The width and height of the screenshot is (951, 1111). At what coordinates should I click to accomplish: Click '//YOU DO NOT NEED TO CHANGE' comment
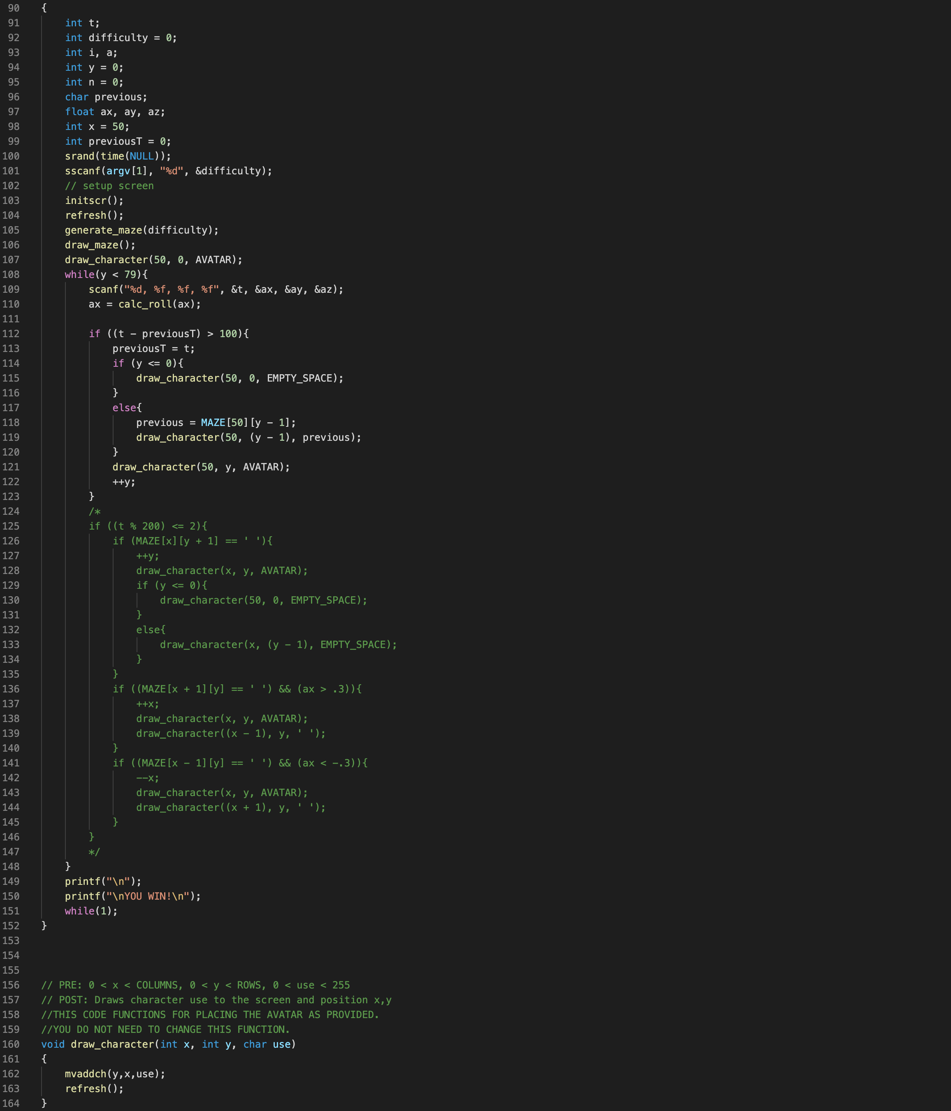166,1030
